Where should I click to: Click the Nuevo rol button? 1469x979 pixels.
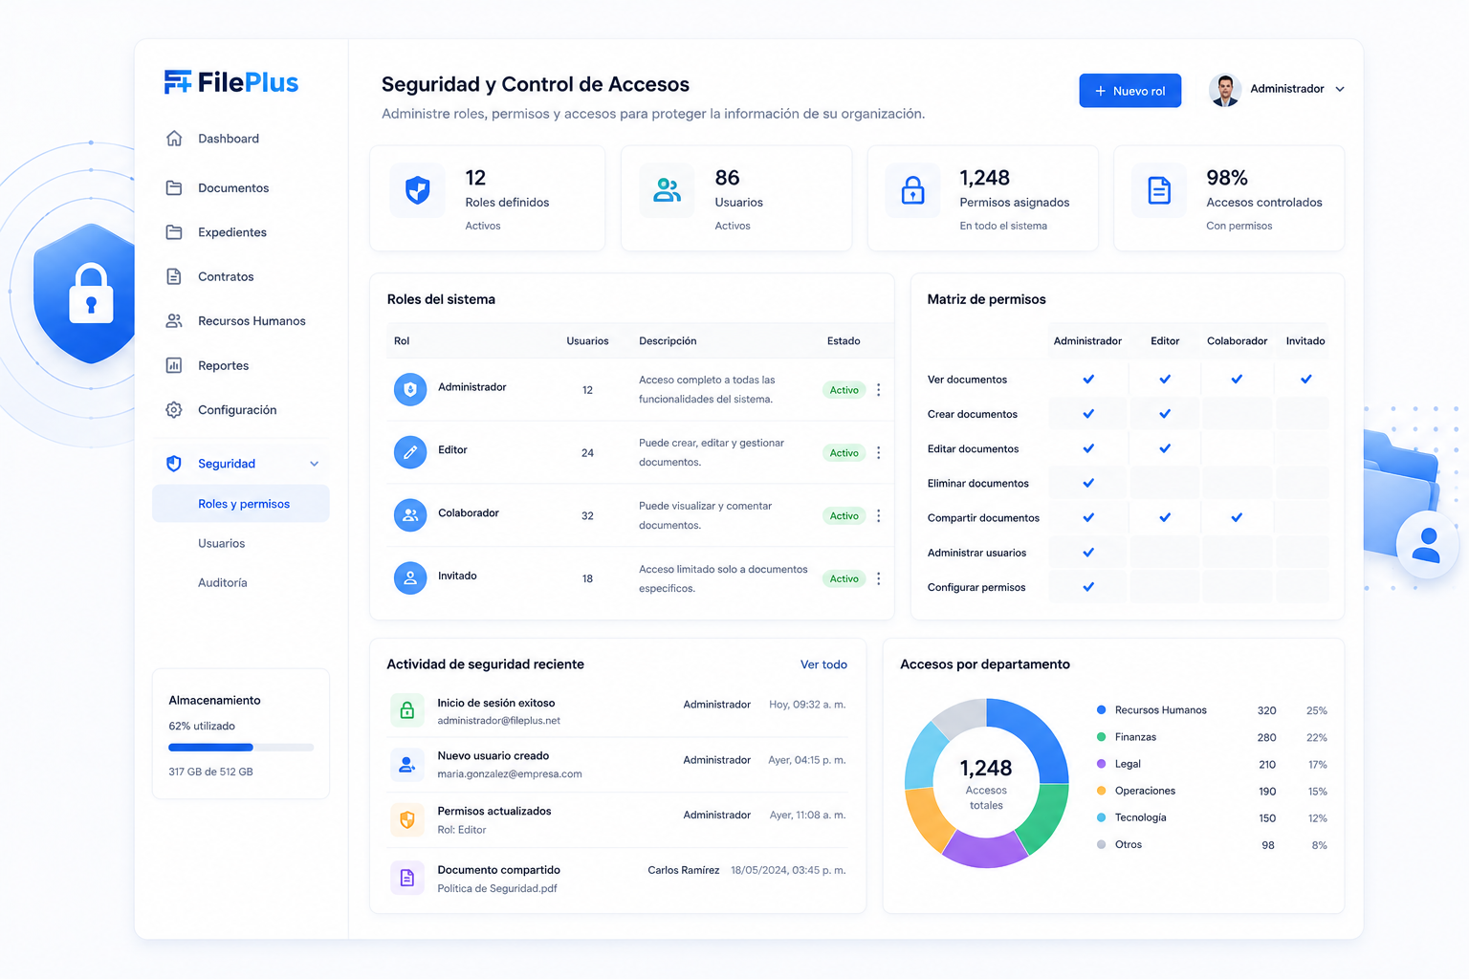click(x=1129, y=91)
